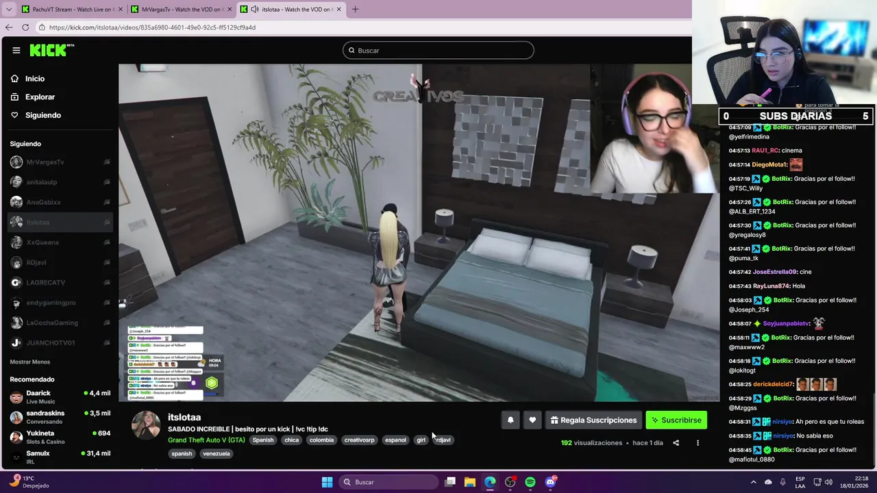The width and height of the screenshot is (877, 493).
Task: Open Task View on the taskbar
Action: 450,482
